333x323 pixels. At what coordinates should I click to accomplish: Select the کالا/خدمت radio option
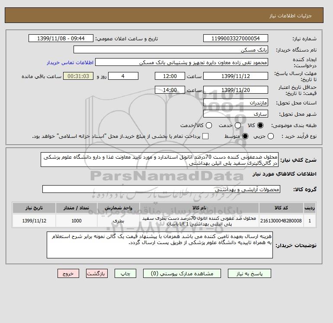click(x=209, y=125)
